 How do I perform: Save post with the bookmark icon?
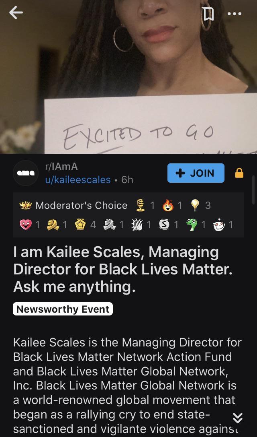coord(208,14)
